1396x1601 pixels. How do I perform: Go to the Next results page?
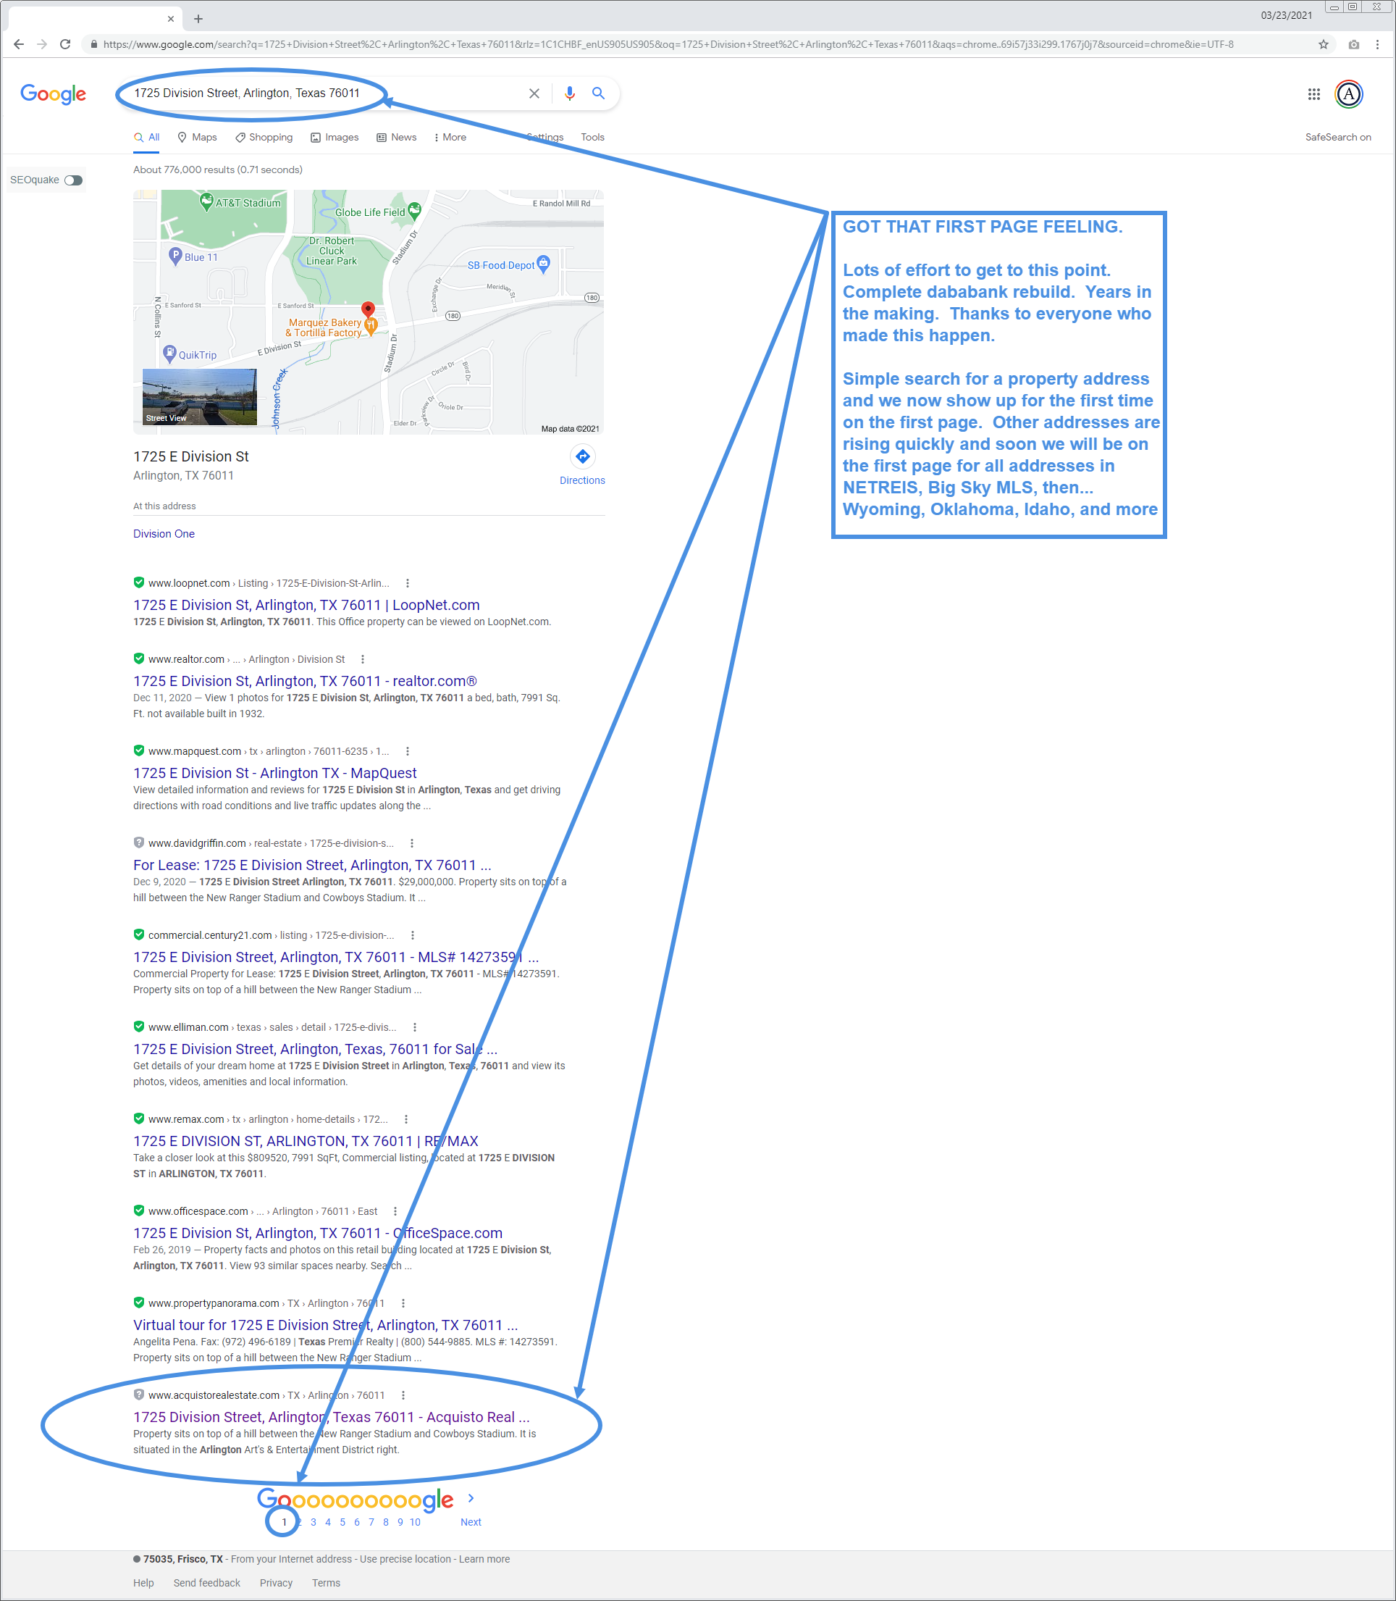tap(471, 1521)
